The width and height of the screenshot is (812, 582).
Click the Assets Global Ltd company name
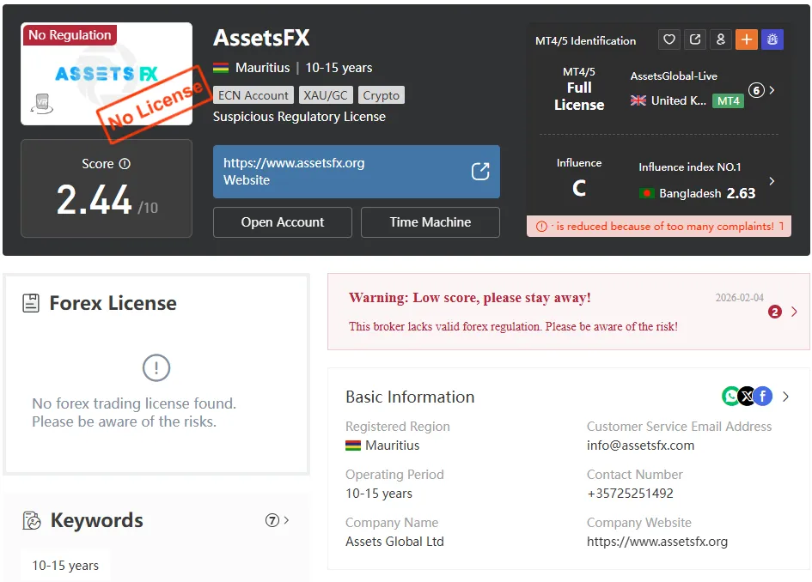(394, 542)
